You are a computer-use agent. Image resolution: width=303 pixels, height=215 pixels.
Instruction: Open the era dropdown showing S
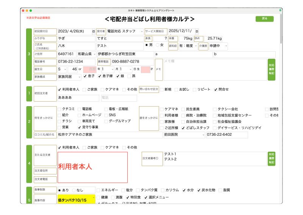62,69
